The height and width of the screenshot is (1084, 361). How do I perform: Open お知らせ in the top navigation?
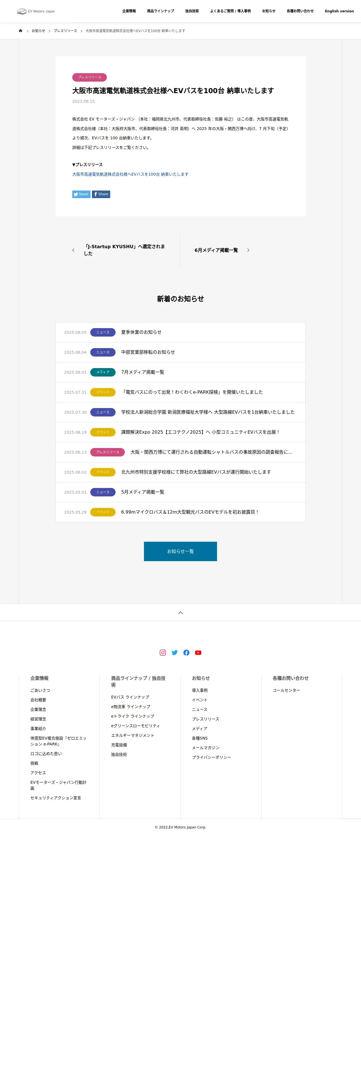tap(269, 11)
